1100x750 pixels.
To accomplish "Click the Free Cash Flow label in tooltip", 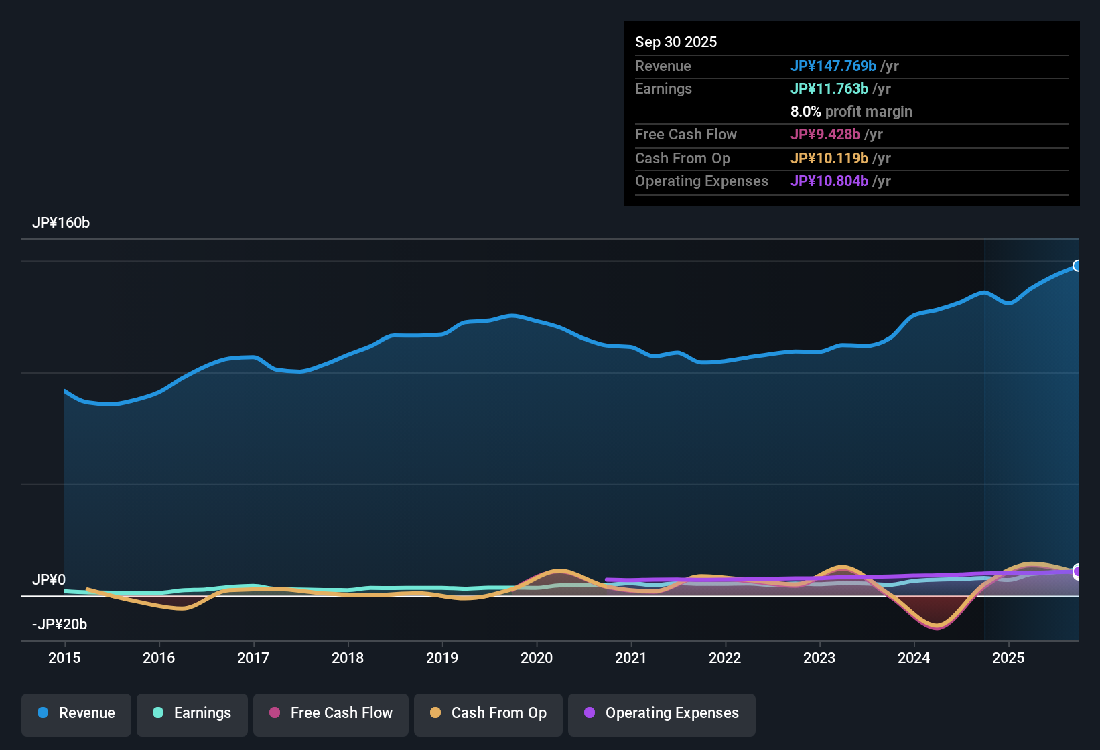I will 686,134.
